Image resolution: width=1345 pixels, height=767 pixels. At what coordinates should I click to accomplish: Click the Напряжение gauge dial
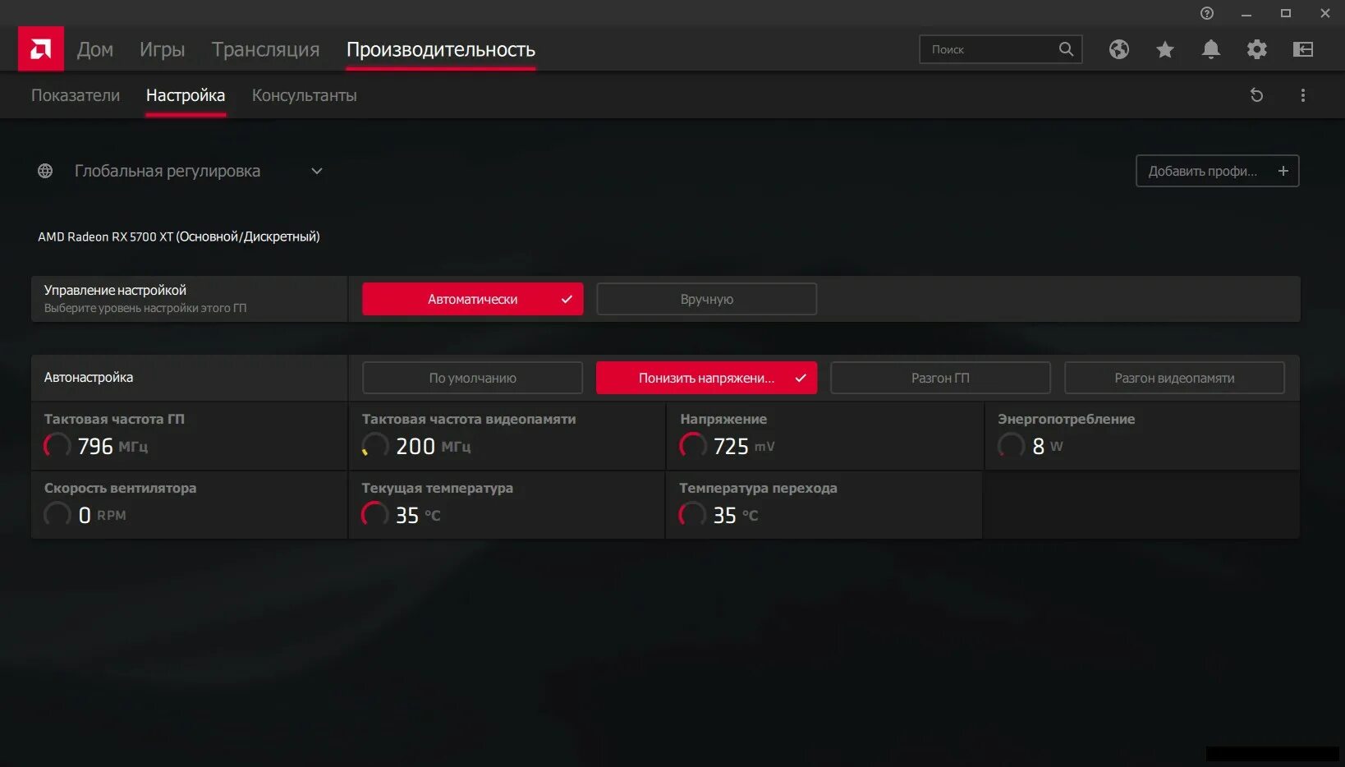click(x=693, y=445)
